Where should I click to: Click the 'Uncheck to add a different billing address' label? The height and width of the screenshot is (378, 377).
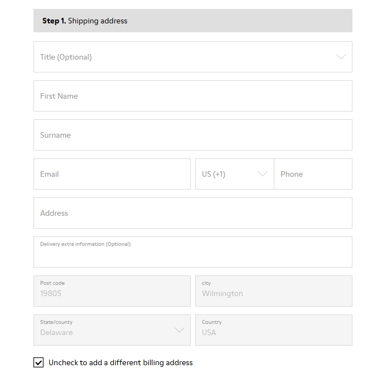point(120,363)
